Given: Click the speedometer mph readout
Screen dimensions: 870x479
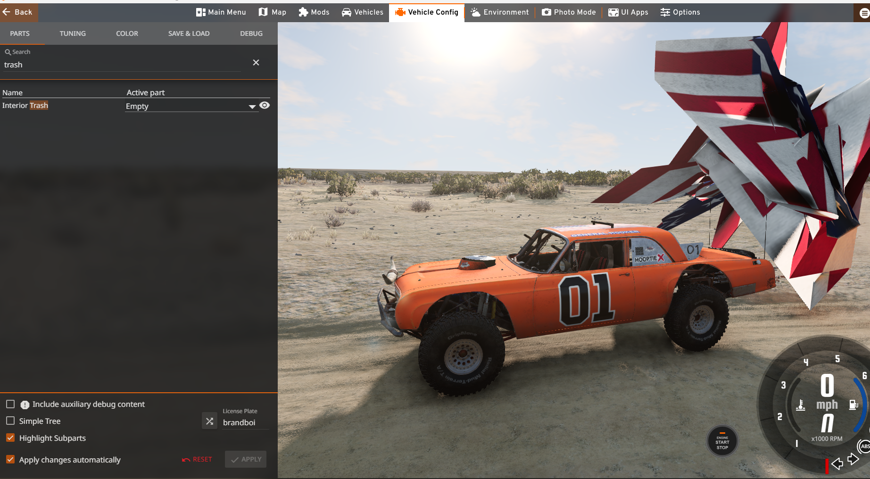Looking at the screenshot, I should coord(827,391).
